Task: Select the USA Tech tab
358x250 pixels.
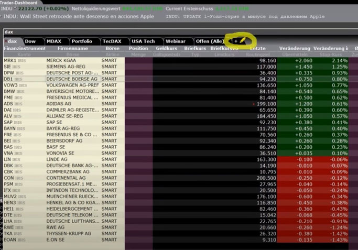Action: click(144, 41)
